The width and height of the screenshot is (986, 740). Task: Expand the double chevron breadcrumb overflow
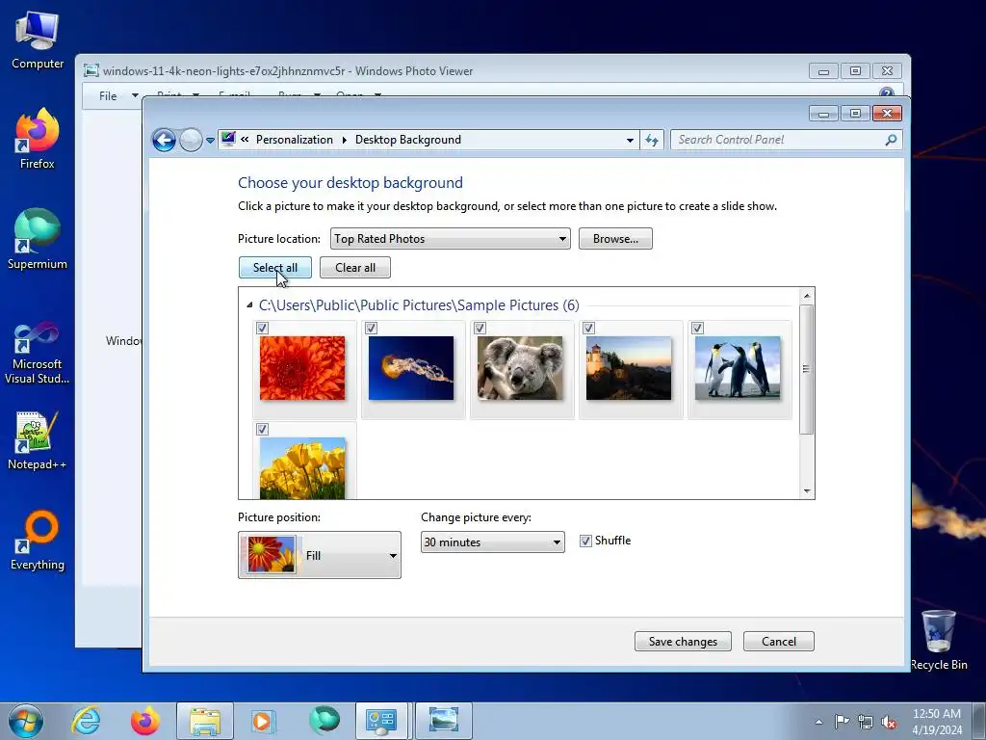[246, 140]
